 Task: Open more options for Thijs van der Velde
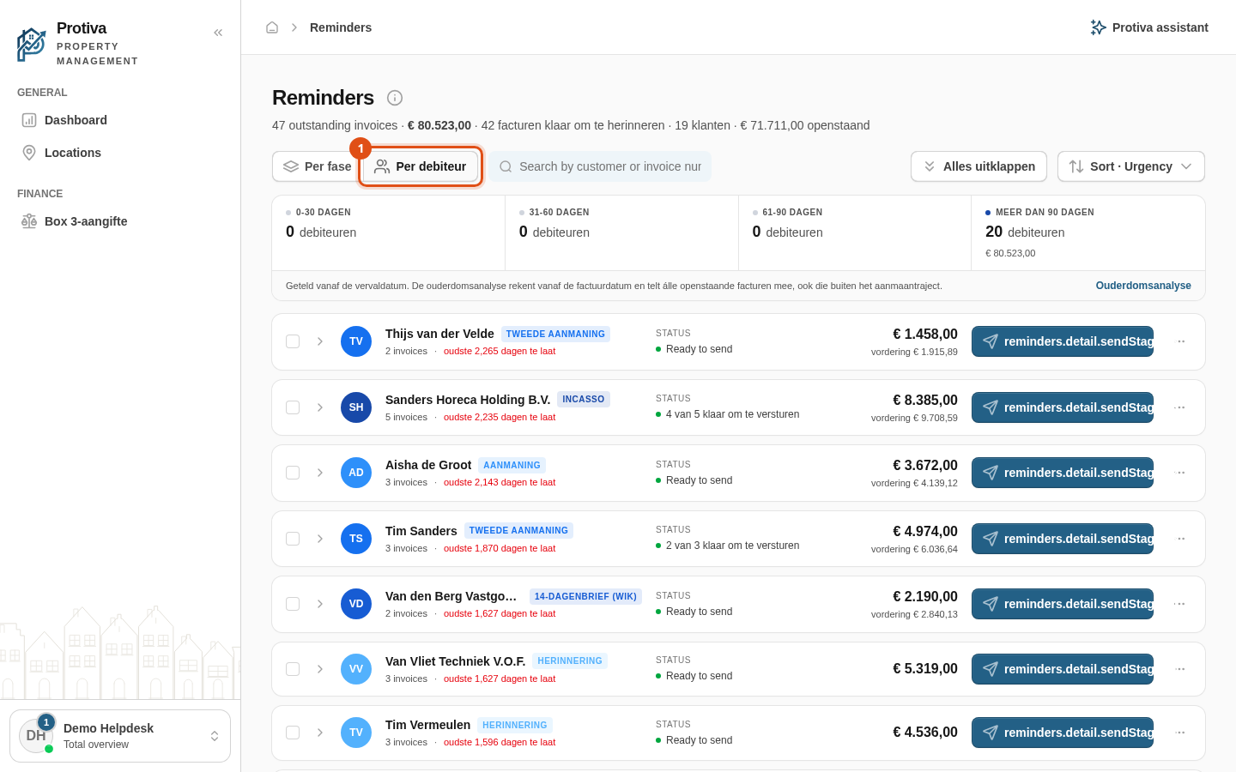click(x=1181, y=341)
